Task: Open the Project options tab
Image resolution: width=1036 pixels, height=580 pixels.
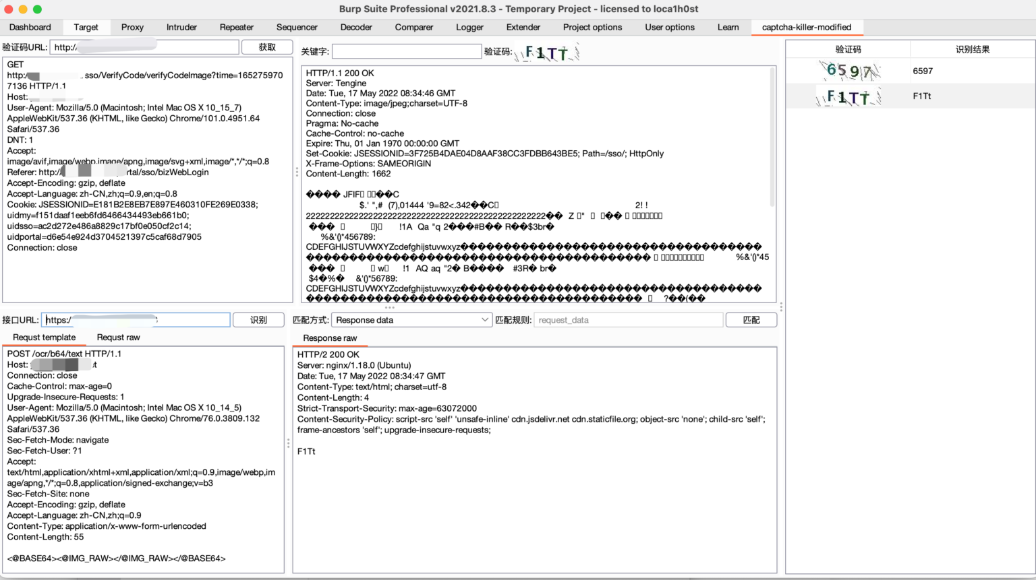Action: [592, 27]
